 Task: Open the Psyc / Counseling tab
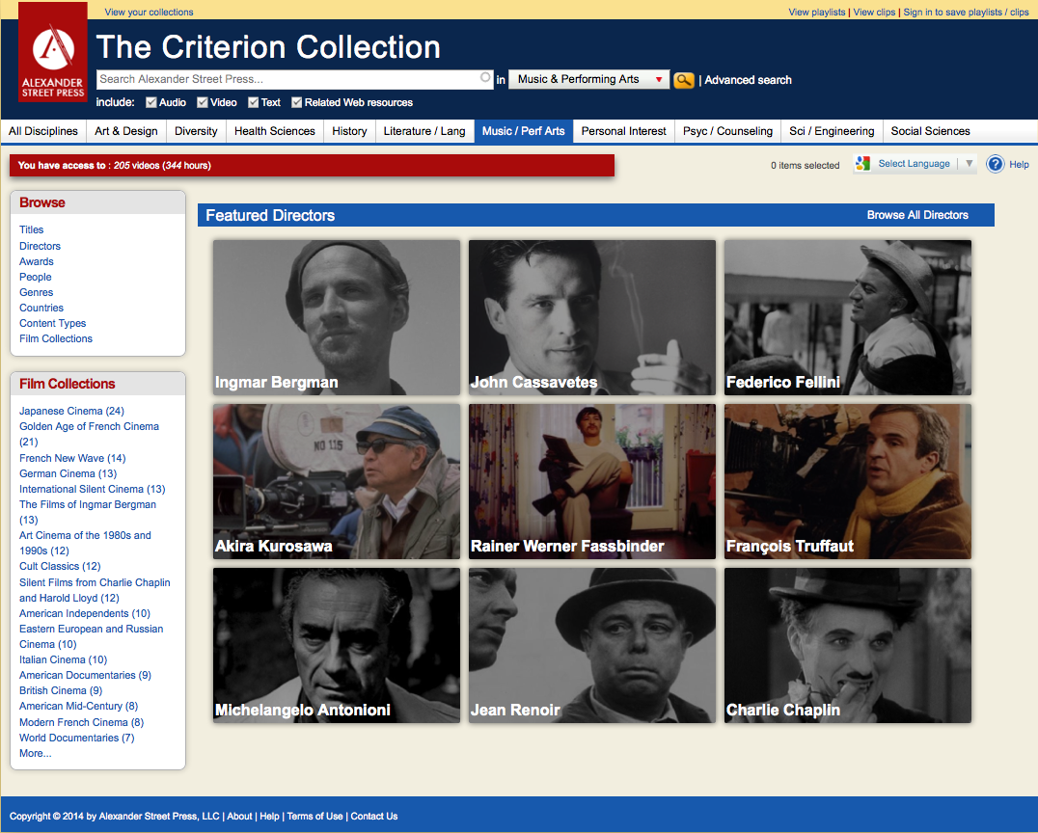(727, 131)
